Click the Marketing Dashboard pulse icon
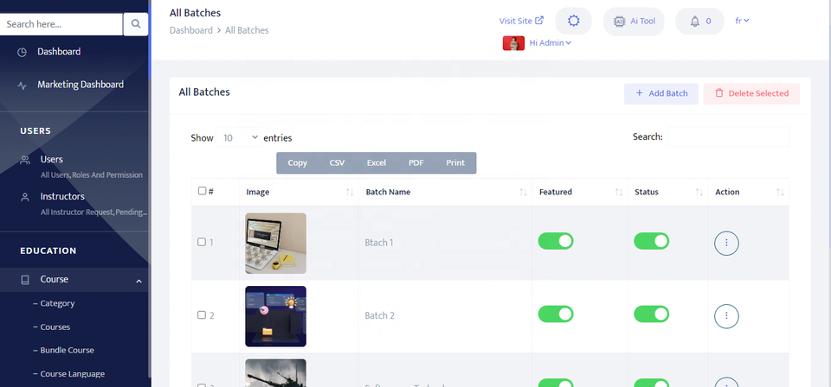This screenshot has height=387, width=831. (22, 86)
